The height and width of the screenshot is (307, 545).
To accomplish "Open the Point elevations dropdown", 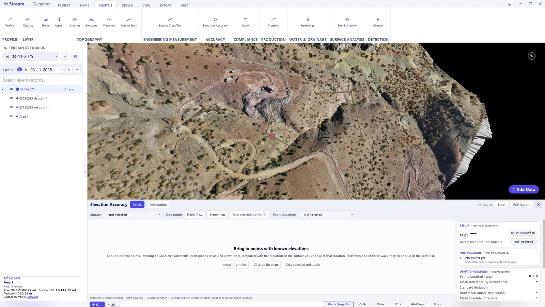I will click(x=326, y=215).
